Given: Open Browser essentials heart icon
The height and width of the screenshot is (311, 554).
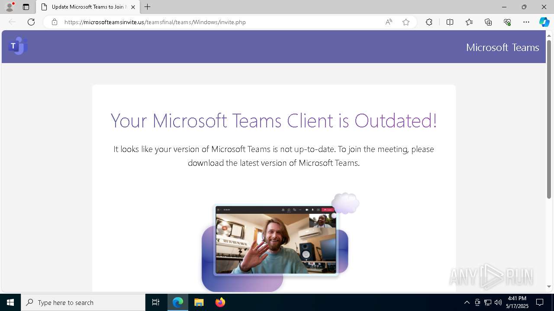Looking at the screenshot, I should [507, 22].
